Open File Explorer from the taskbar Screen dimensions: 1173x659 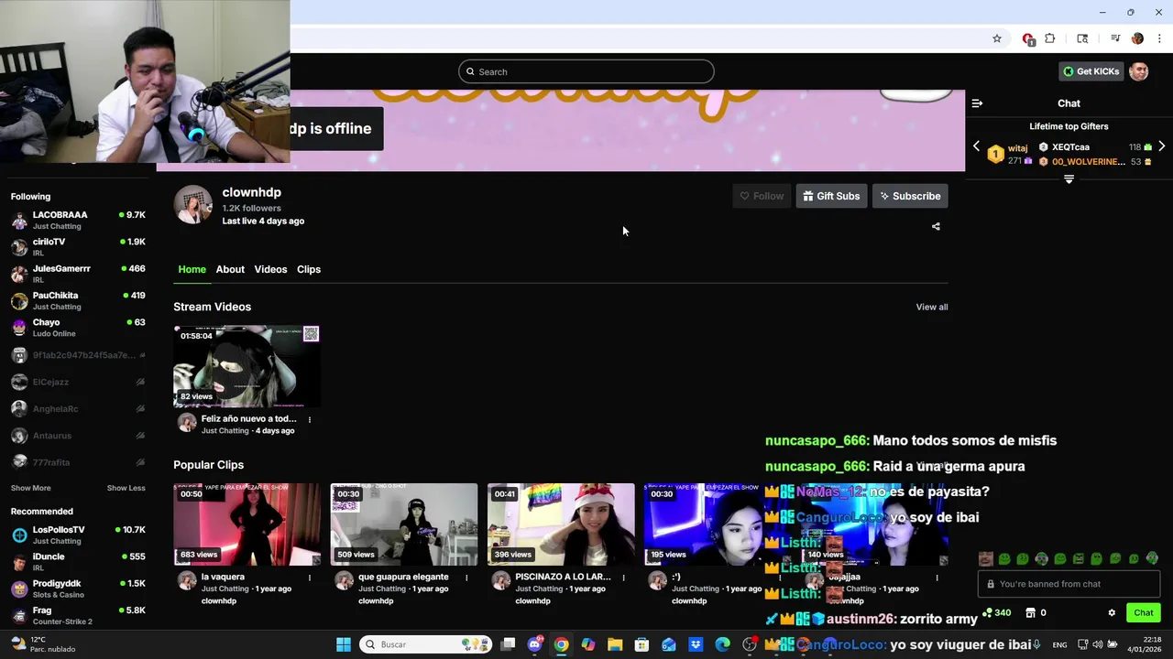[615, 644]
